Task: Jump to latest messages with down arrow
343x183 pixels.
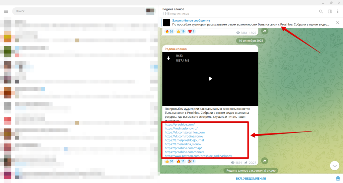Action: pos(335,166)
